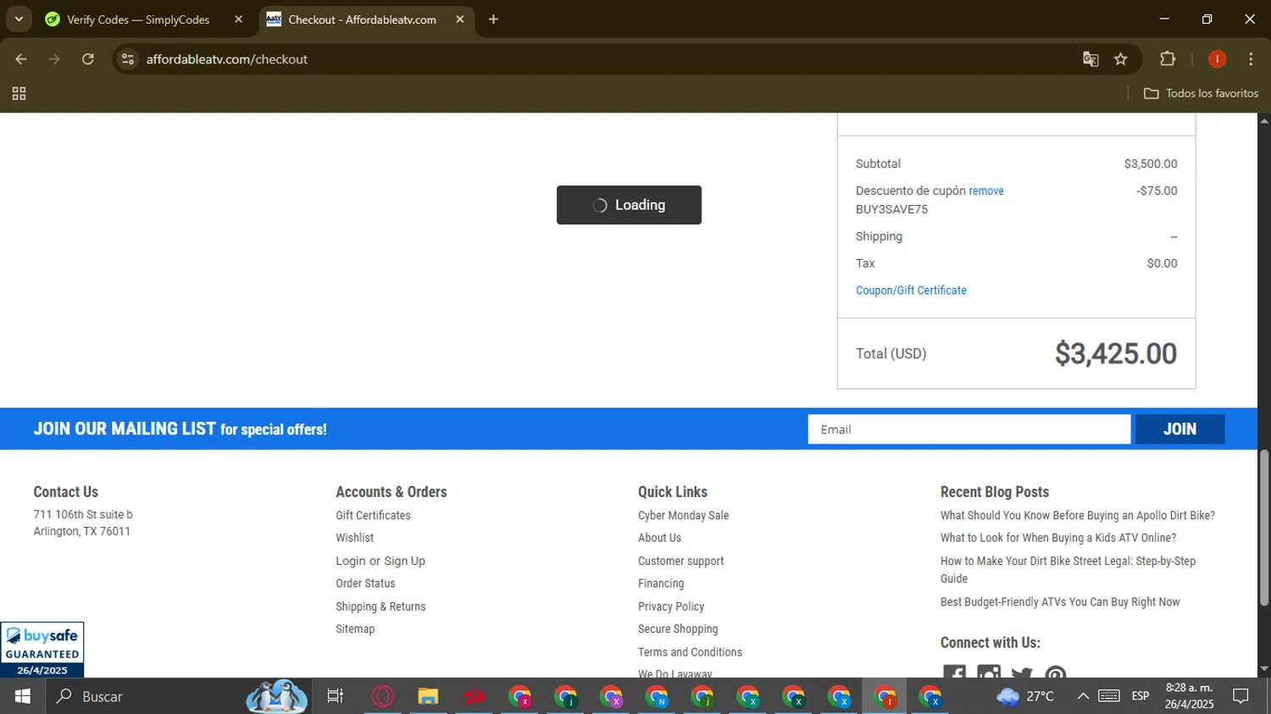Click the Sign Up link
1271x714 pixels.
(x=404, y=561)
